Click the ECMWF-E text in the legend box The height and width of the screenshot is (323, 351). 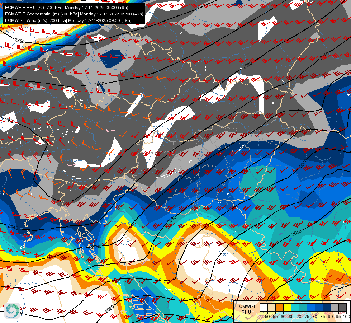246,306
